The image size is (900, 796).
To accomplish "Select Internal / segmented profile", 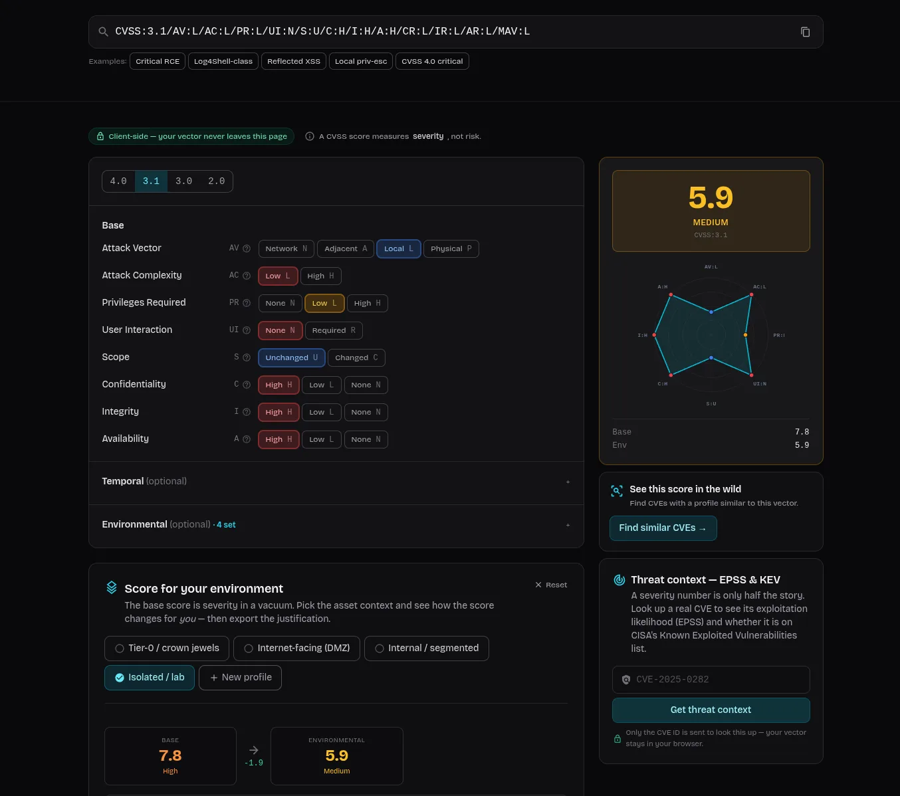I will [x=427, y=648].
